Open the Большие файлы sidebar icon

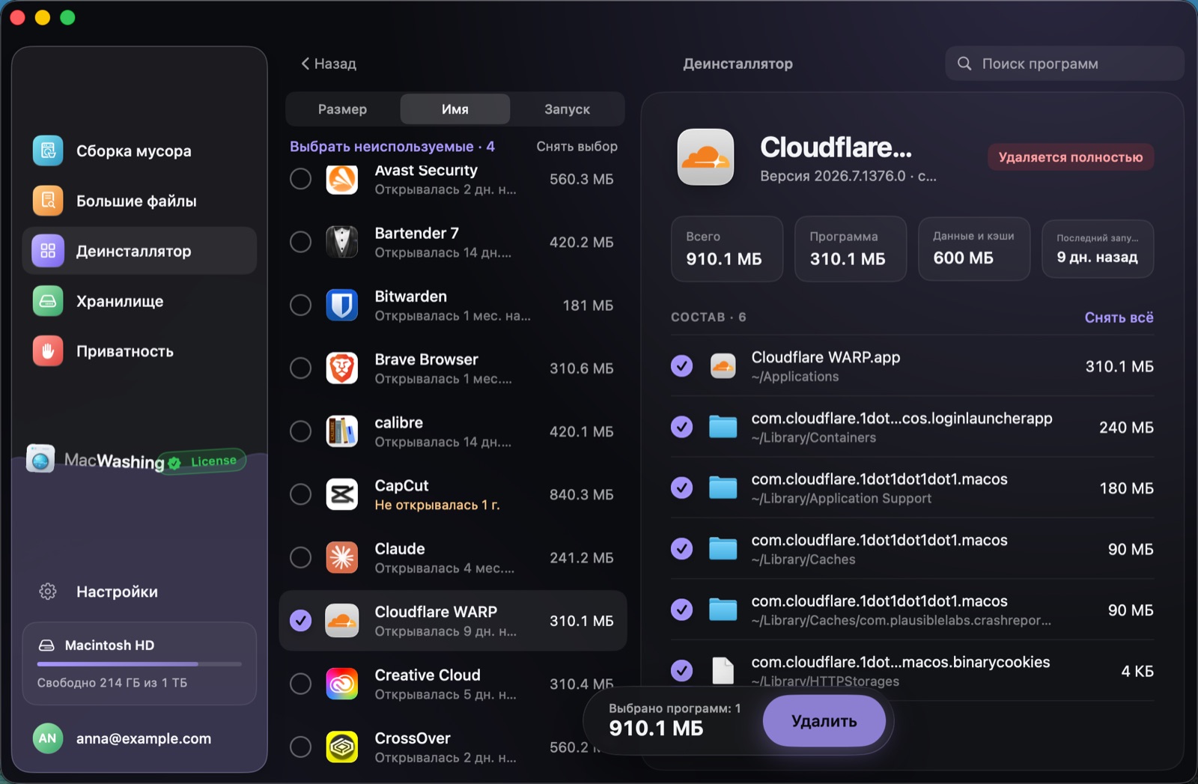[x=48, y=201]
